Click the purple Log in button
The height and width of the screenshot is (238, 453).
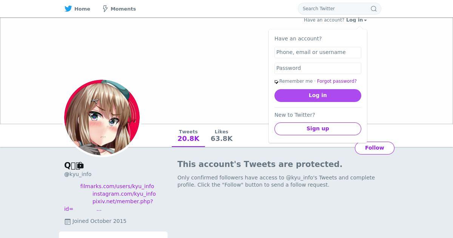click(318, 96)
